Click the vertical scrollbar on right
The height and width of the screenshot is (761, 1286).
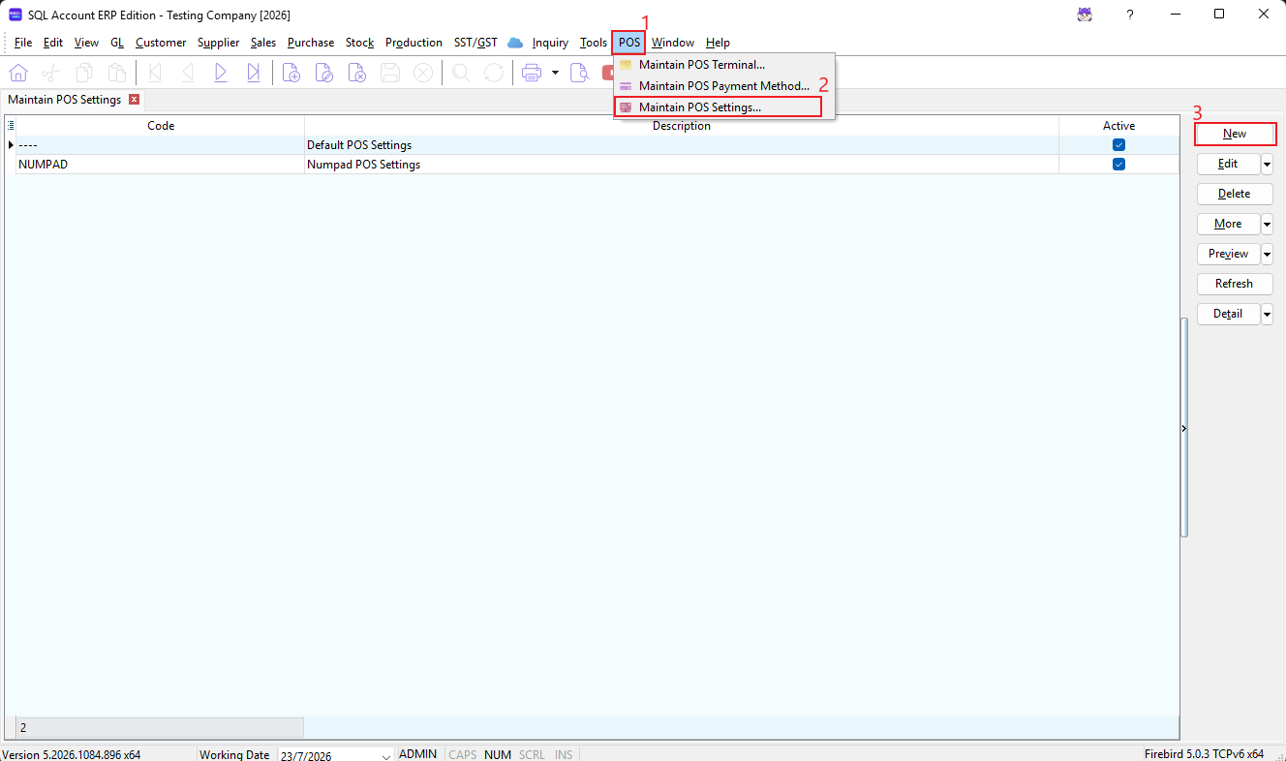pyautogui.click(x=1184, y=428)
